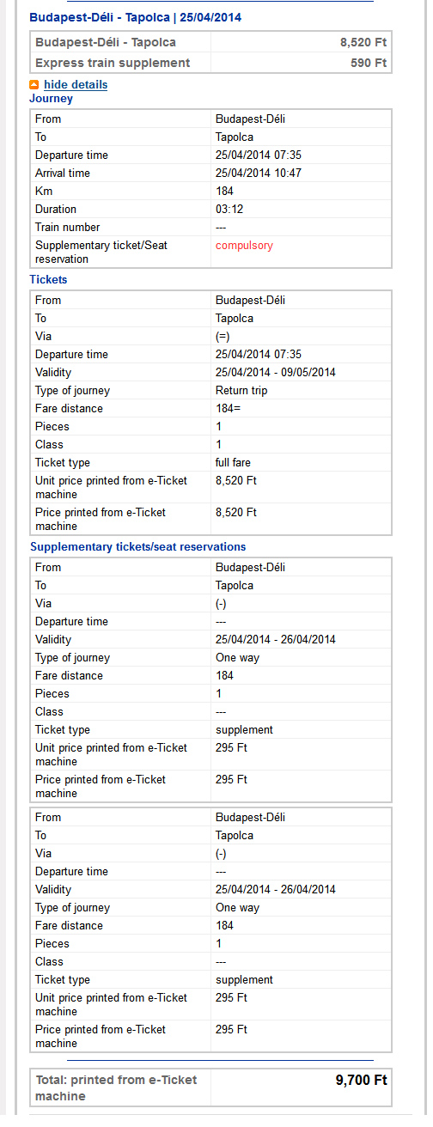Click the Supplementary tickets/seat reservations heading
Image resolution: width=433 pixels, height=1127 pixels.
[138, 546]
